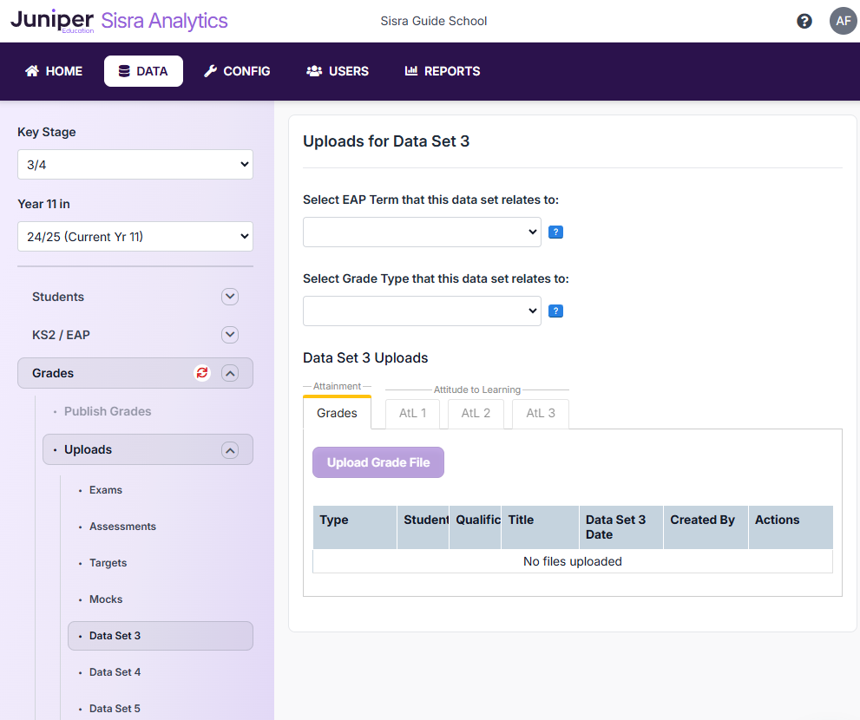Click the Juniper Sisra Analytics logo
The width and height of the screenshot is (860, 720).
pyautogui.click(x=119, y=22)
